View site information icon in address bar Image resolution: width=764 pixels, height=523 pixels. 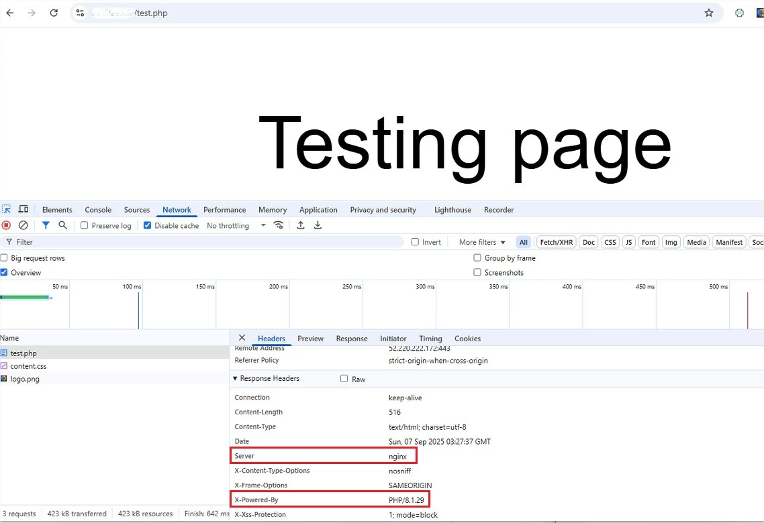(81, 13)
